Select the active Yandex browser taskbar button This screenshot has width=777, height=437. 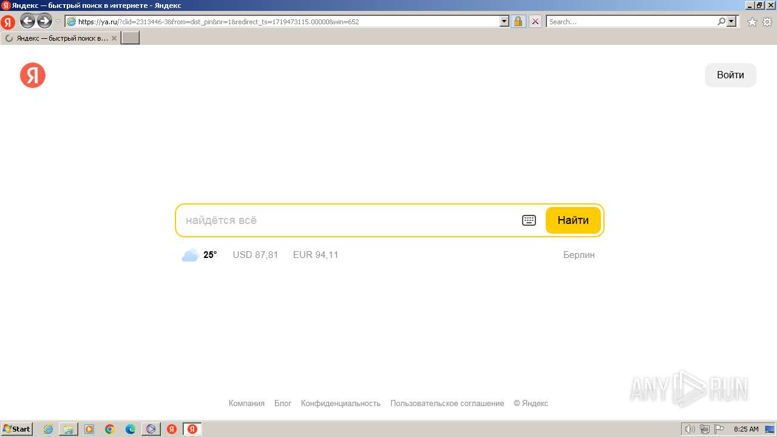click(x=192, y=429)
